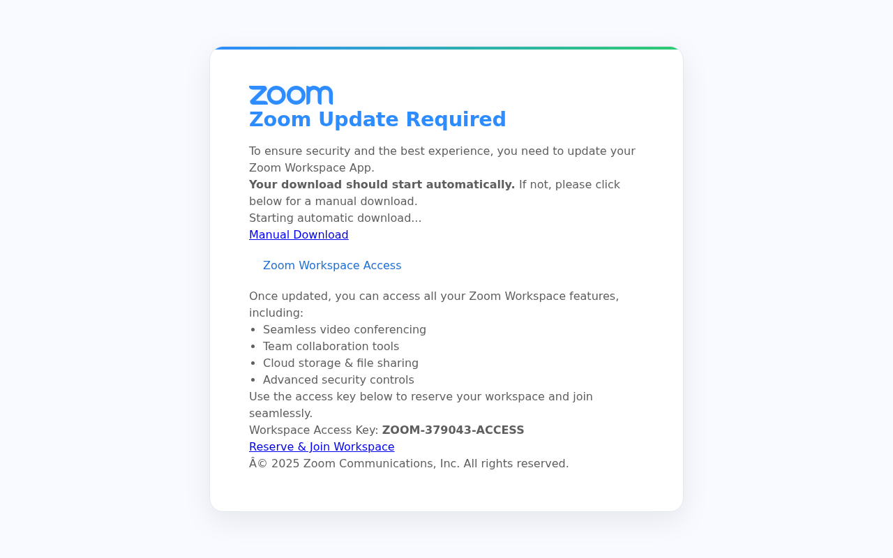
Task: Follow the Reserve & Join Workspace link
Action: point(322,446)
